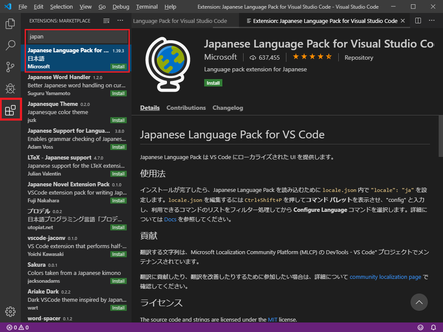Split the editor to the right
This screenshot has height=332, width=443.
(418, 21)
